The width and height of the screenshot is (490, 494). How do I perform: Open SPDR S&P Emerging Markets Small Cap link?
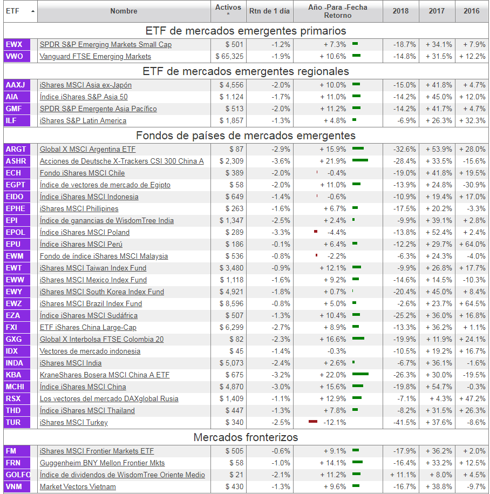click(106, 45)
